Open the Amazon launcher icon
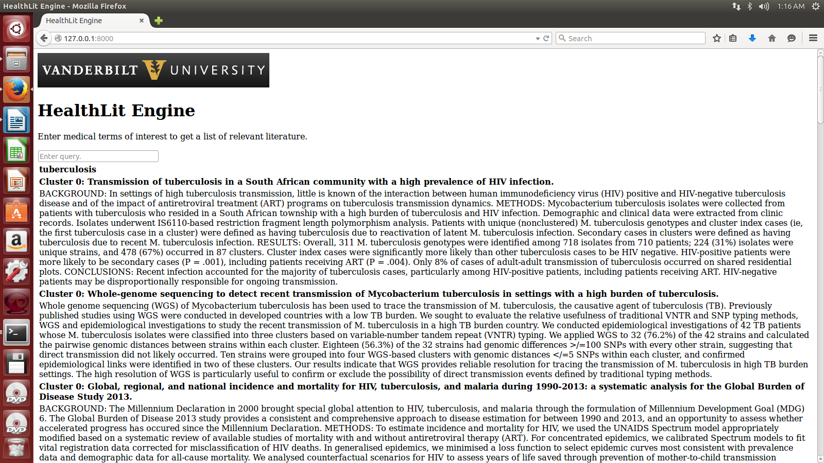Image resolution: width=824 pixels, height=463 pixels. pyautogui.click(x=16, y=241)
